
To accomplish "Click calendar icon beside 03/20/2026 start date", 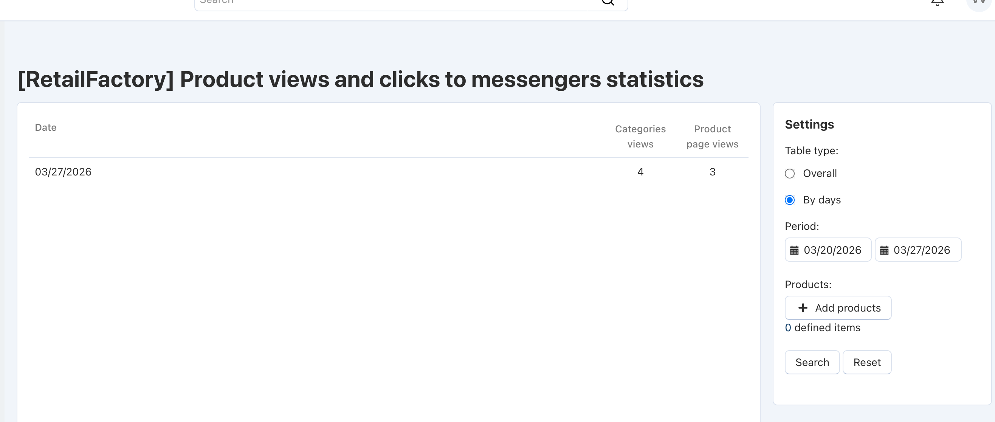I will coord(794,250).
